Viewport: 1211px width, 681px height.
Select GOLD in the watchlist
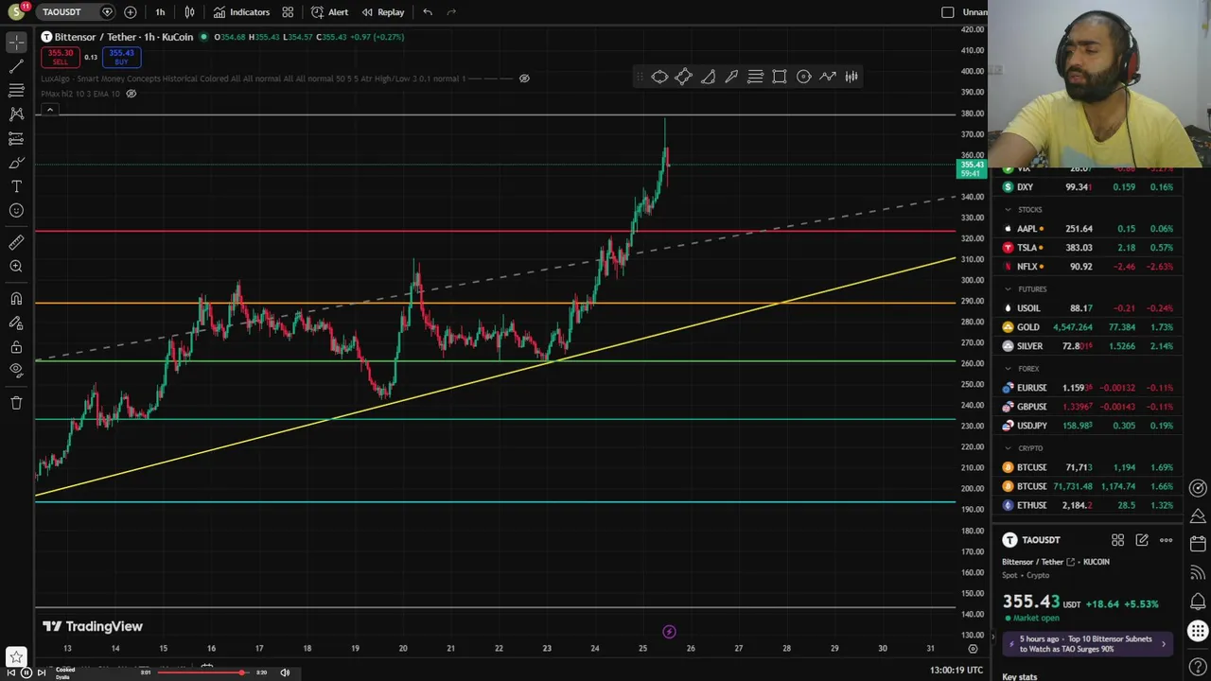pyautogui.click(x=1087, y=327)
